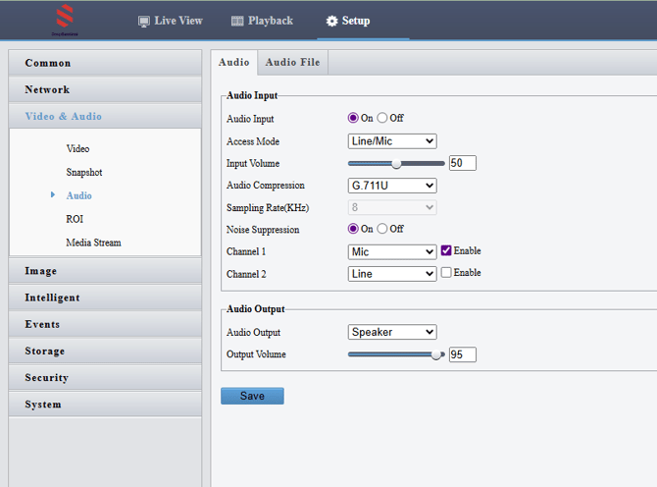657x487 pixels.
Task: Open the Snapshot settings page
Action: (84, 172)
